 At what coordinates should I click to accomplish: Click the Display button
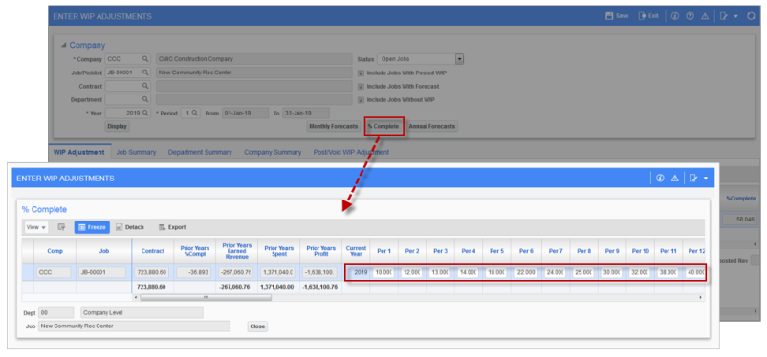118,127
